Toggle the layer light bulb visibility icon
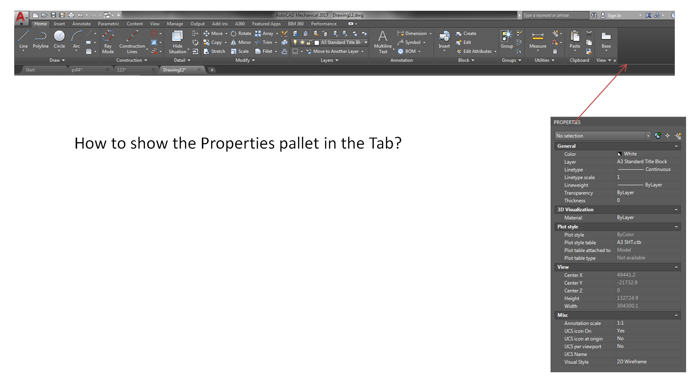 (295, 42)
